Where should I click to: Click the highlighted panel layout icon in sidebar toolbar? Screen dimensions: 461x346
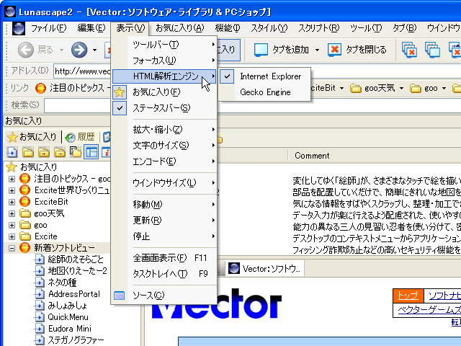(x=91, y=152)
